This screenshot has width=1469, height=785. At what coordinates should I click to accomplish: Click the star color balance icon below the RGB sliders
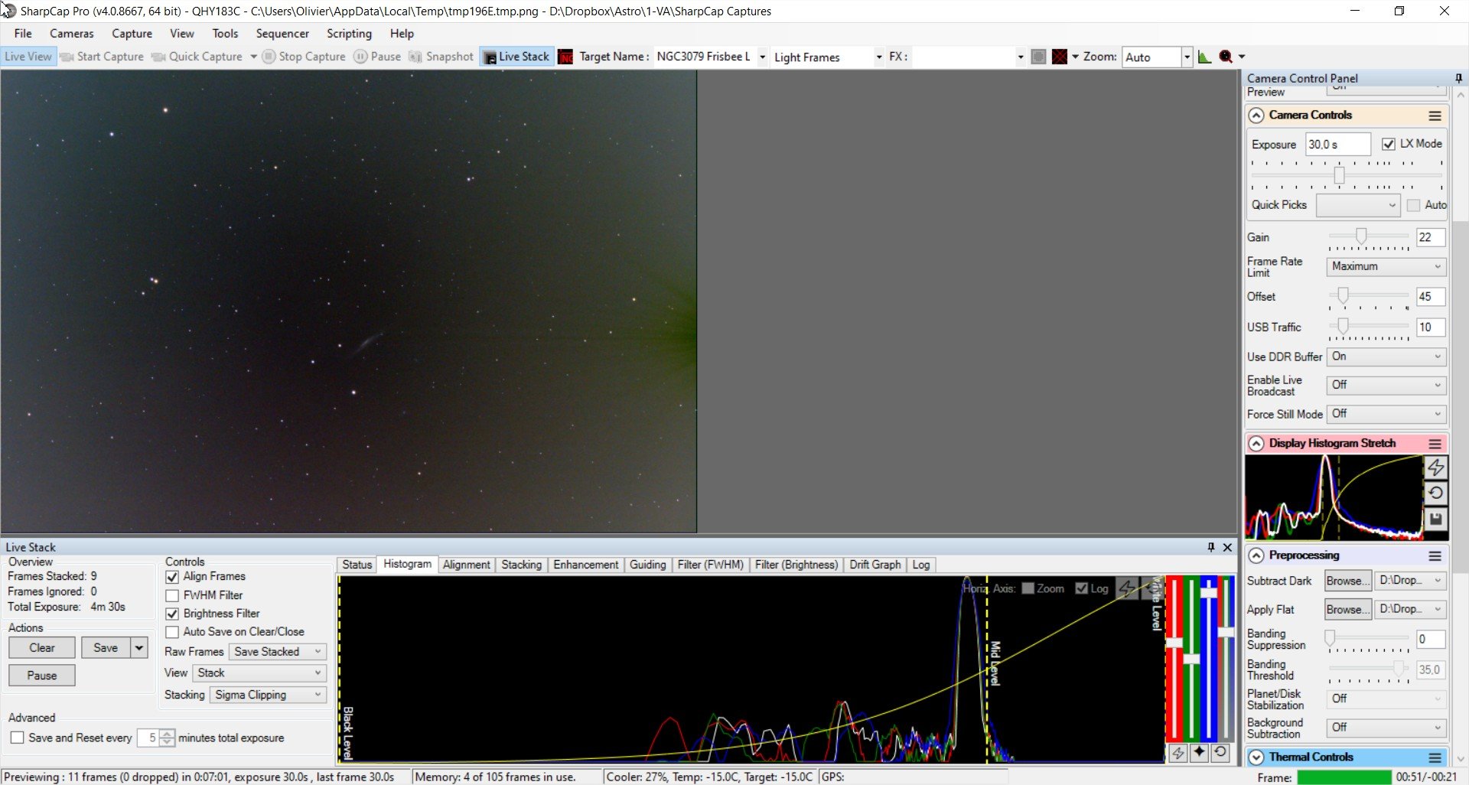tap(1199, 753)
